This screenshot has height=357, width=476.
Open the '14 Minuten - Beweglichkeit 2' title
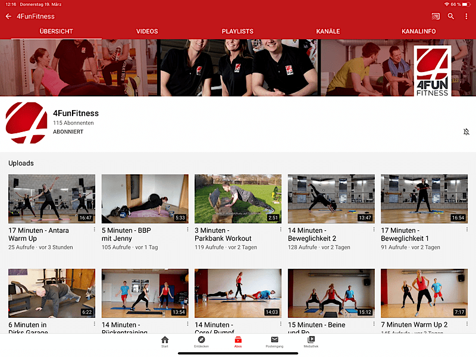tap(312, 234)
